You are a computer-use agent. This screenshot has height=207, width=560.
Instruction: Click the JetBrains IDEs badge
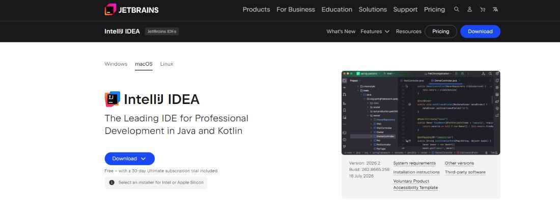coord(162,32)
